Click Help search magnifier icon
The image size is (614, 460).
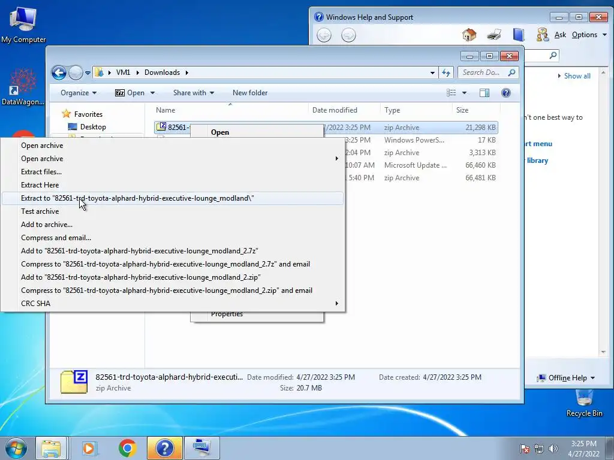(553, 55)
